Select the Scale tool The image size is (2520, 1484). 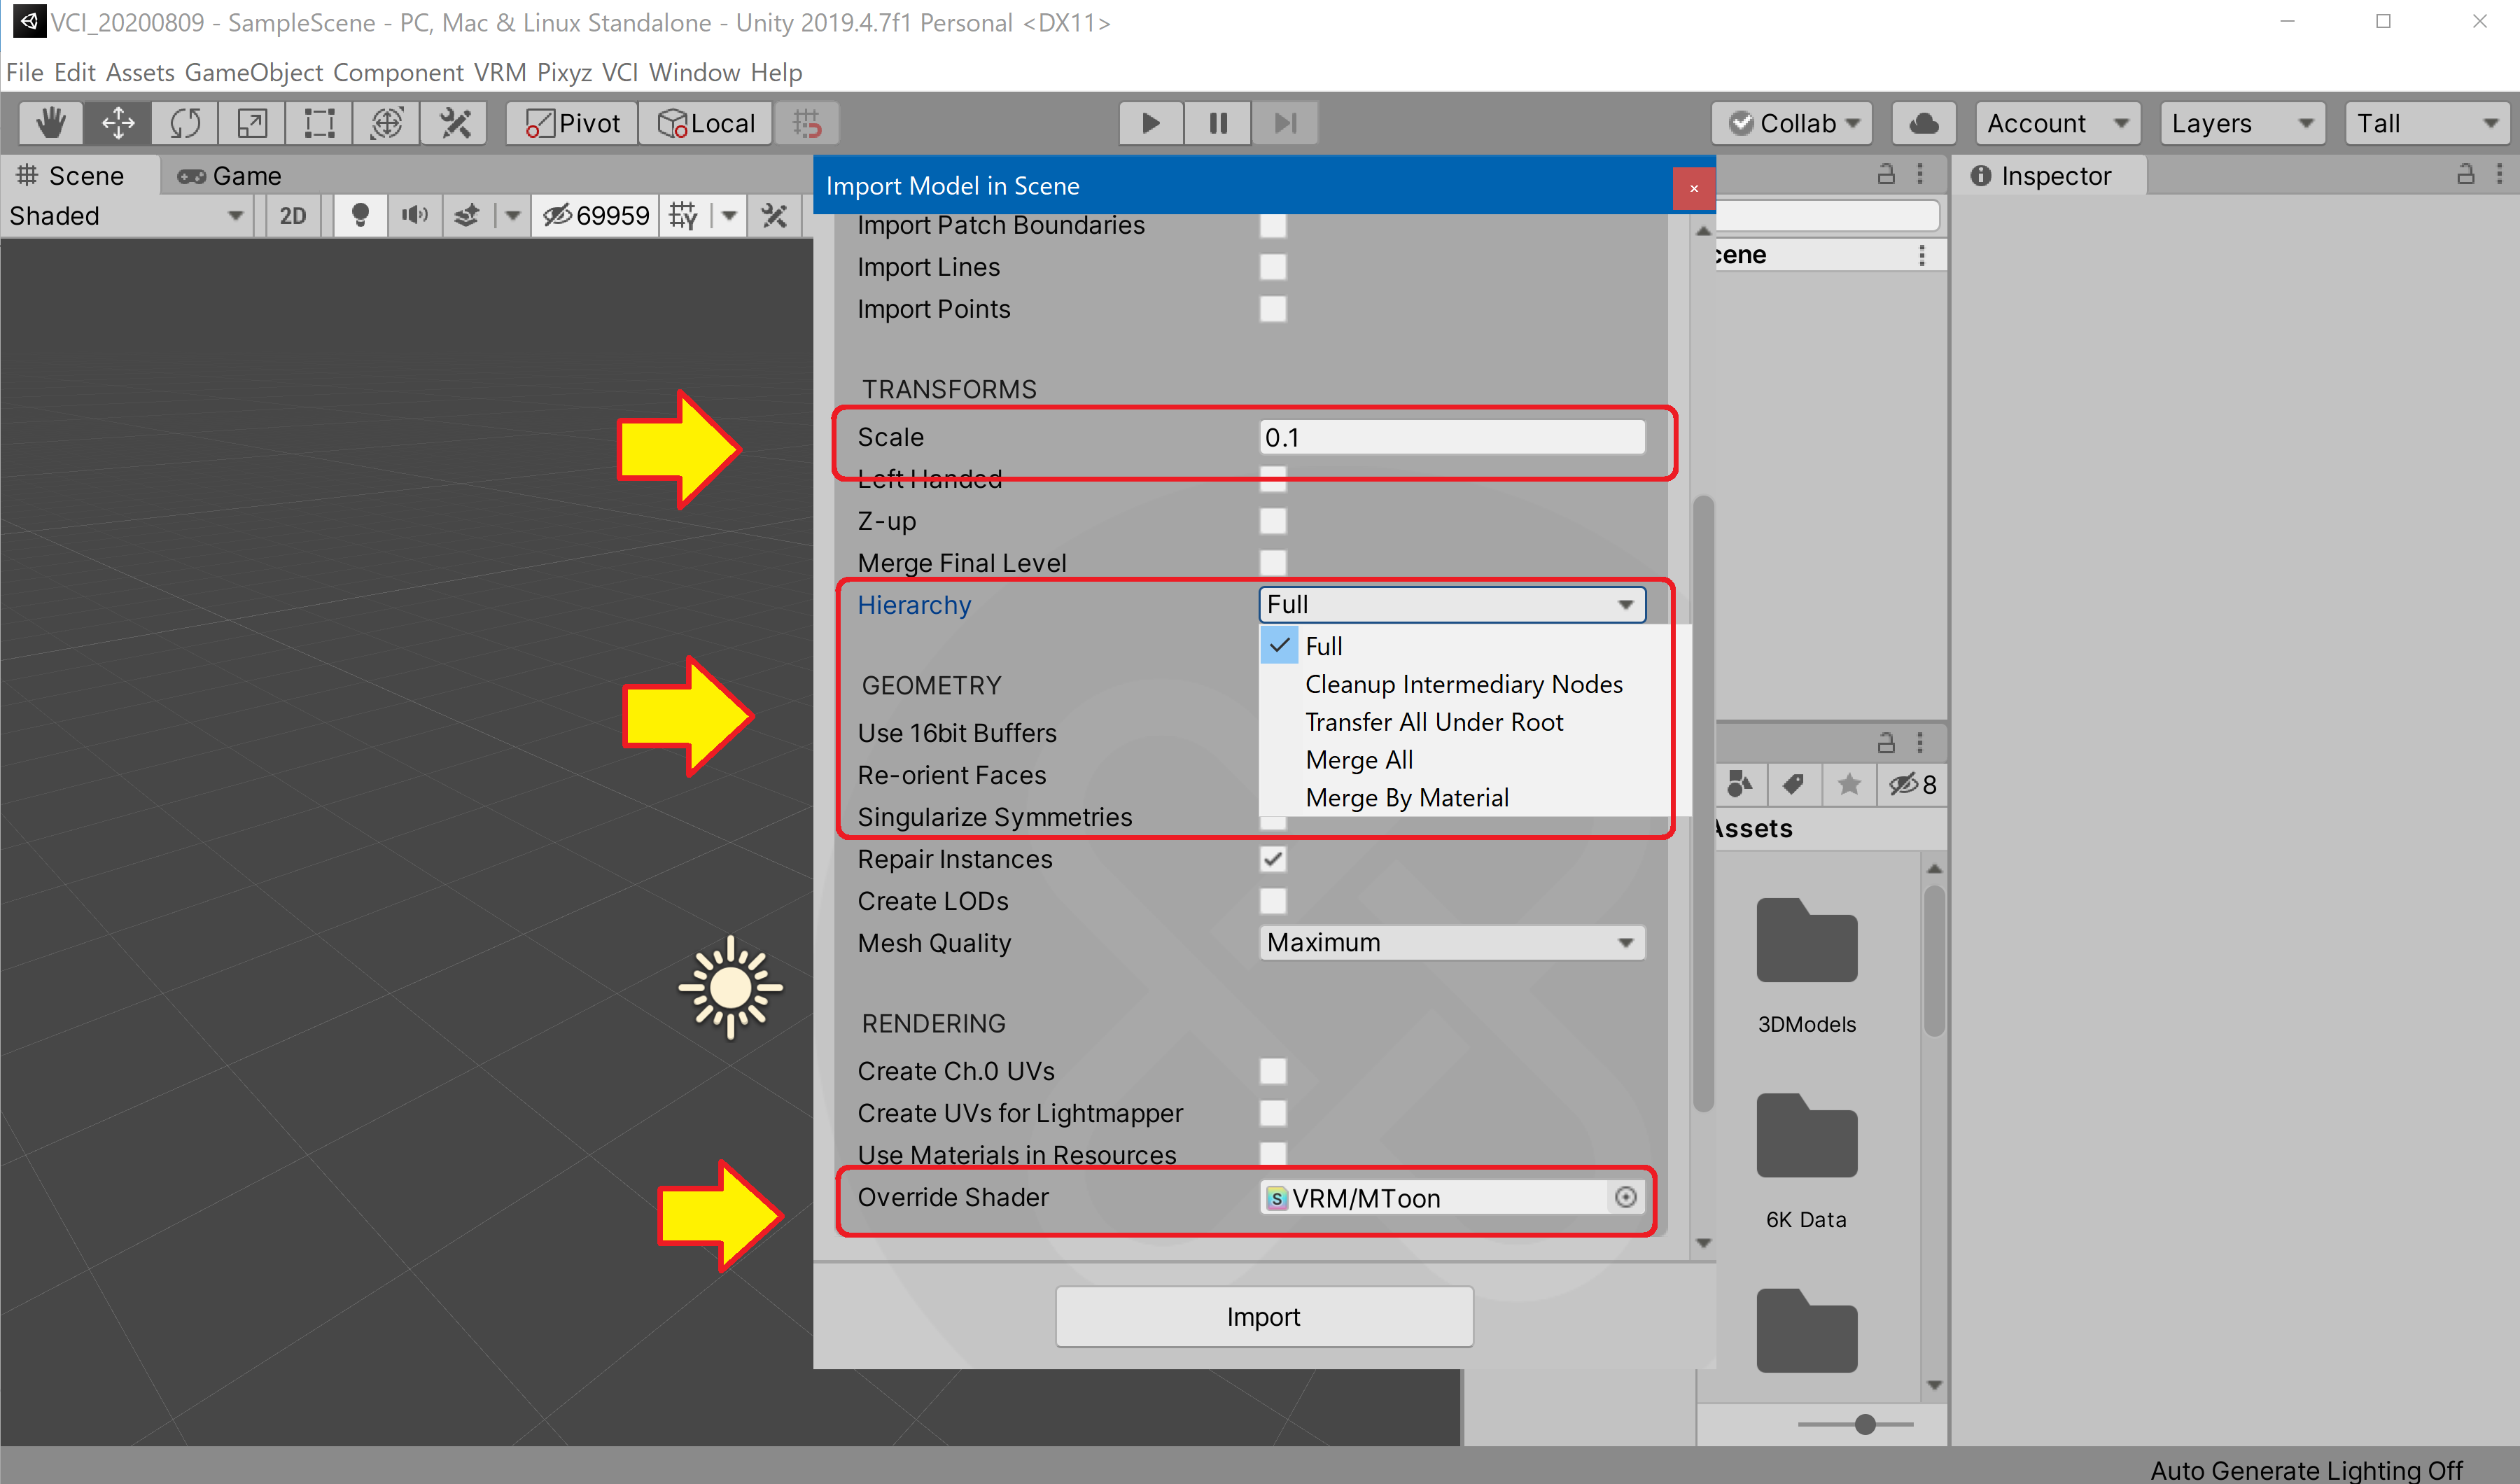(252, 123)
